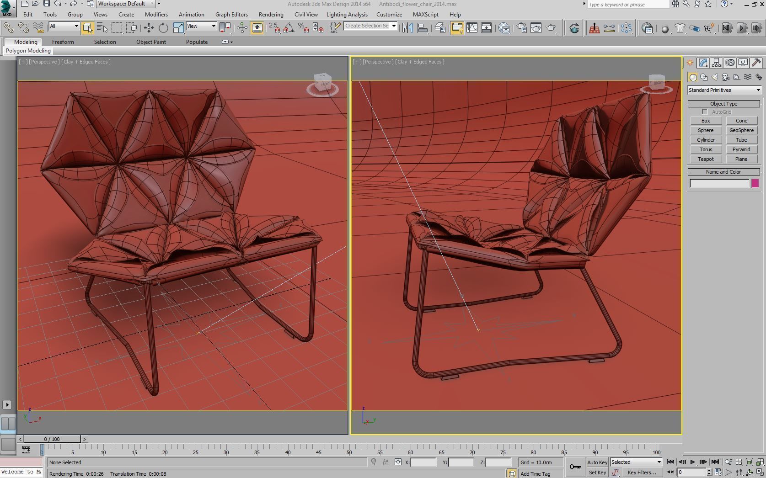Activate the Select and Scale tool
Image resolution: width=766 pixels, height=478 pixels.
pyautogui.click(x=178, y=28)
